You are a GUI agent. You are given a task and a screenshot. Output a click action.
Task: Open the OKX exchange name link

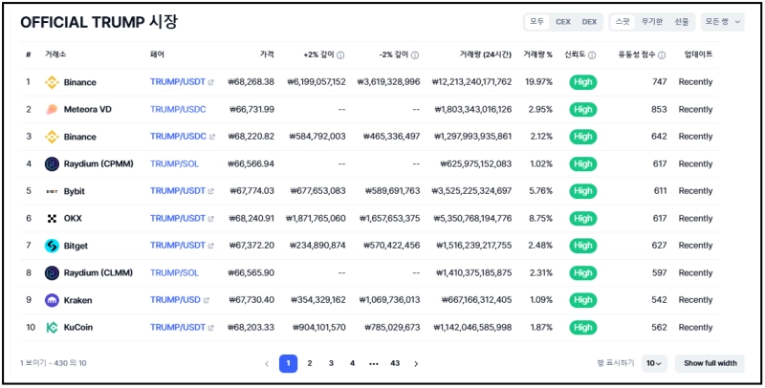[x=73, y=219]
